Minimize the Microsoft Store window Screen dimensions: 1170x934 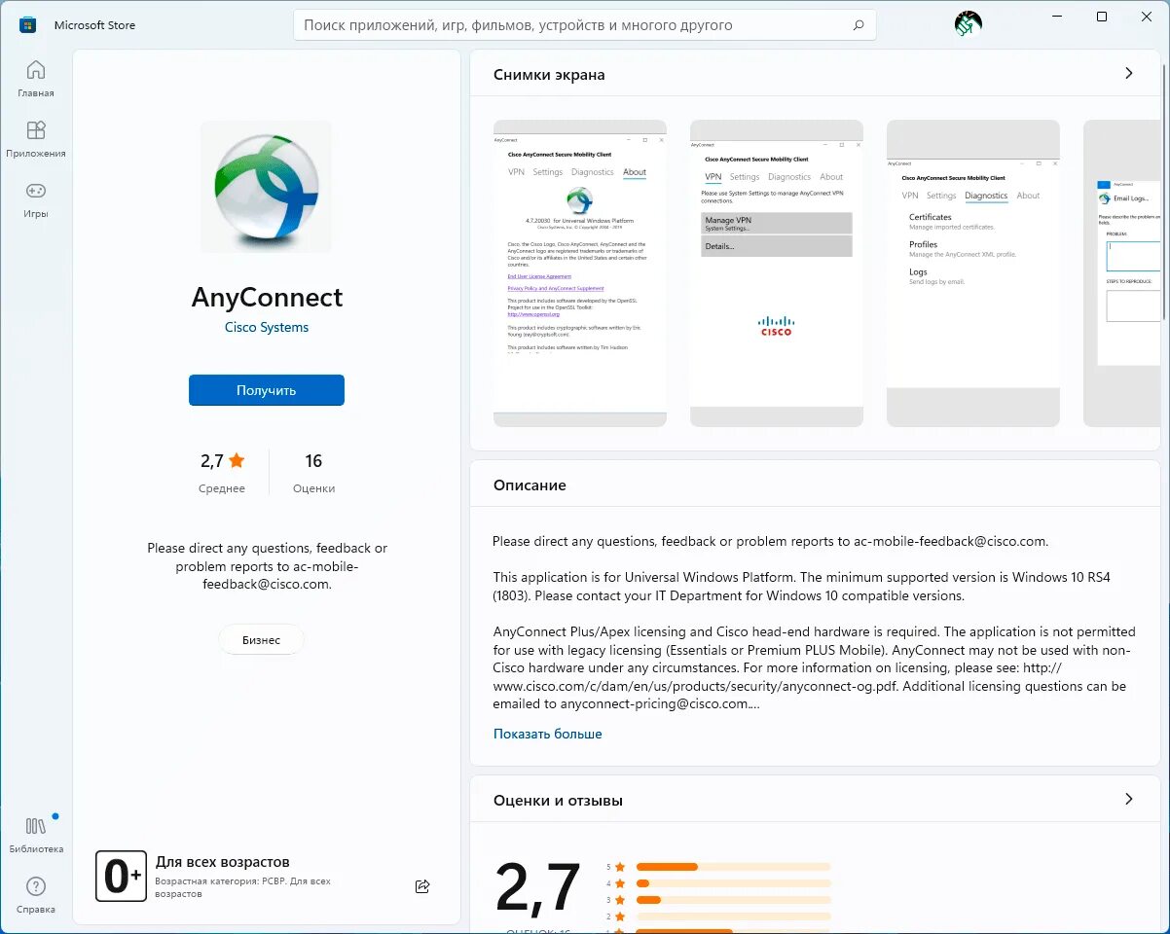click(x=1057, y=17)
